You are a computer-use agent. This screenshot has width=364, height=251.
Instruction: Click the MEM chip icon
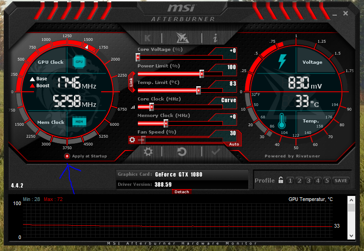pos(79,122)
